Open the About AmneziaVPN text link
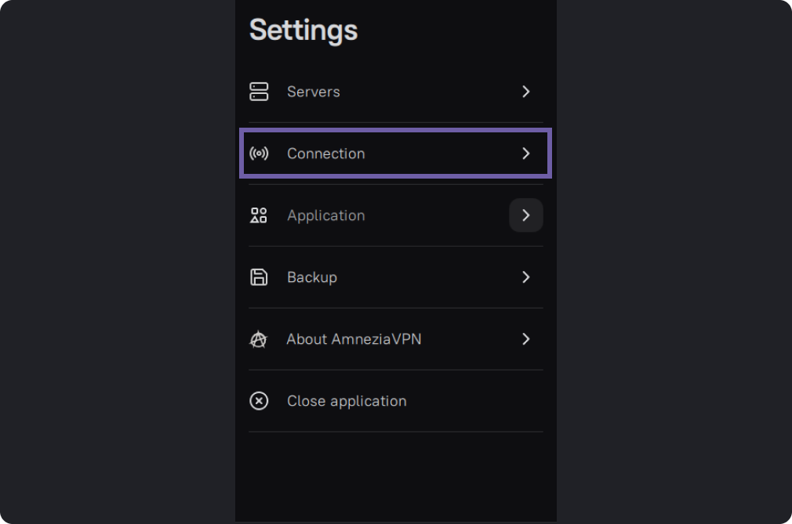The height and width of the screenshot is (524, 792). coord(354,339)
